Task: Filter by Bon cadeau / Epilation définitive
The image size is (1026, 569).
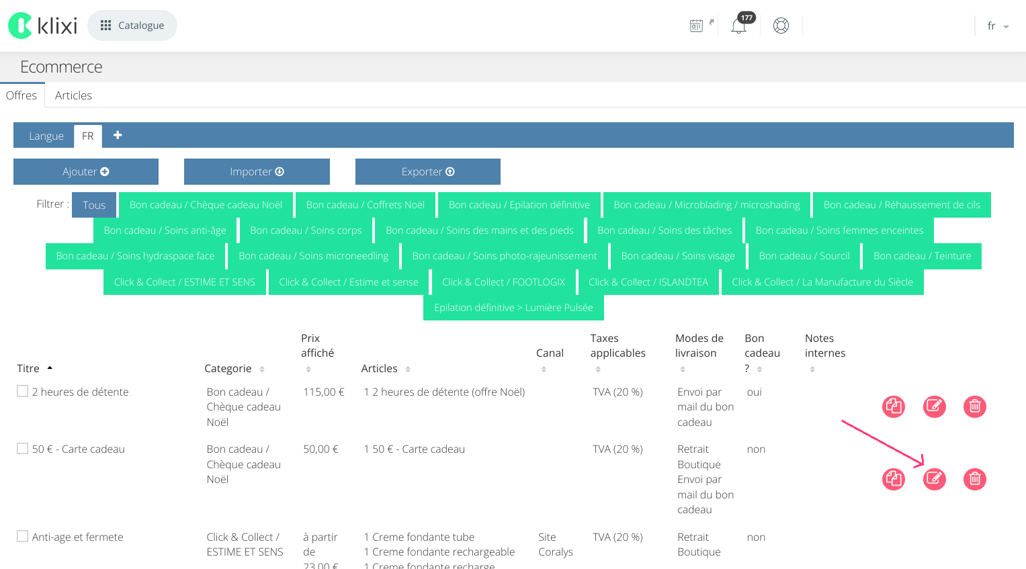Action: (x=519, y=205)
